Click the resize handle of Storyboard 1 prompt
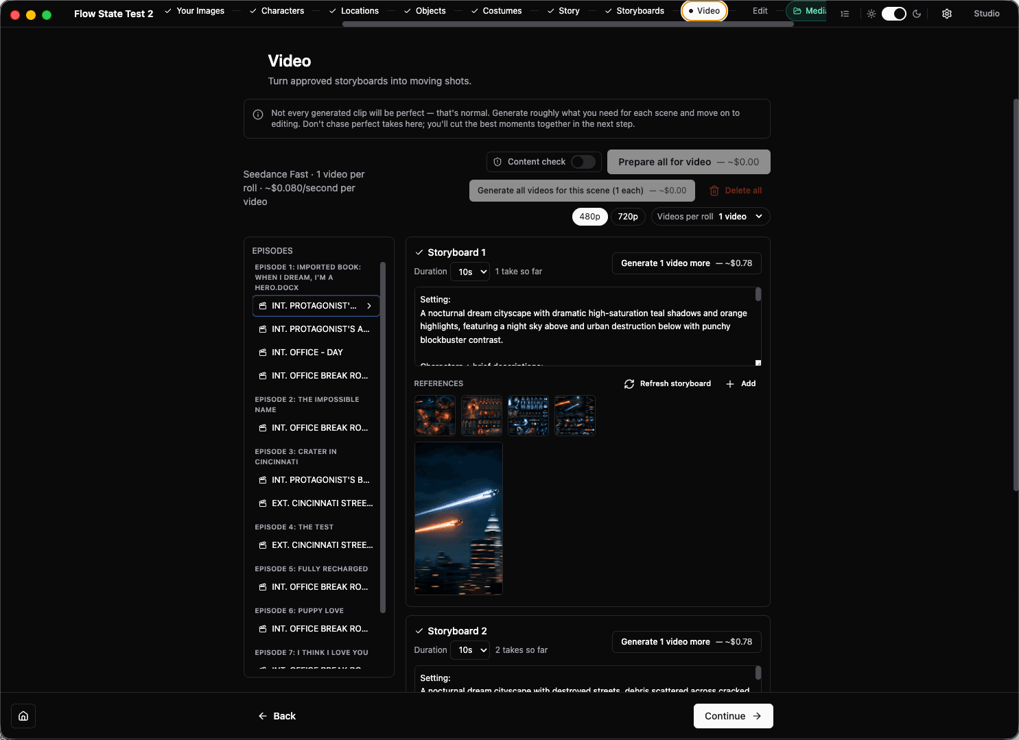This screenshot has width=1019, height=740. (758, 363)
